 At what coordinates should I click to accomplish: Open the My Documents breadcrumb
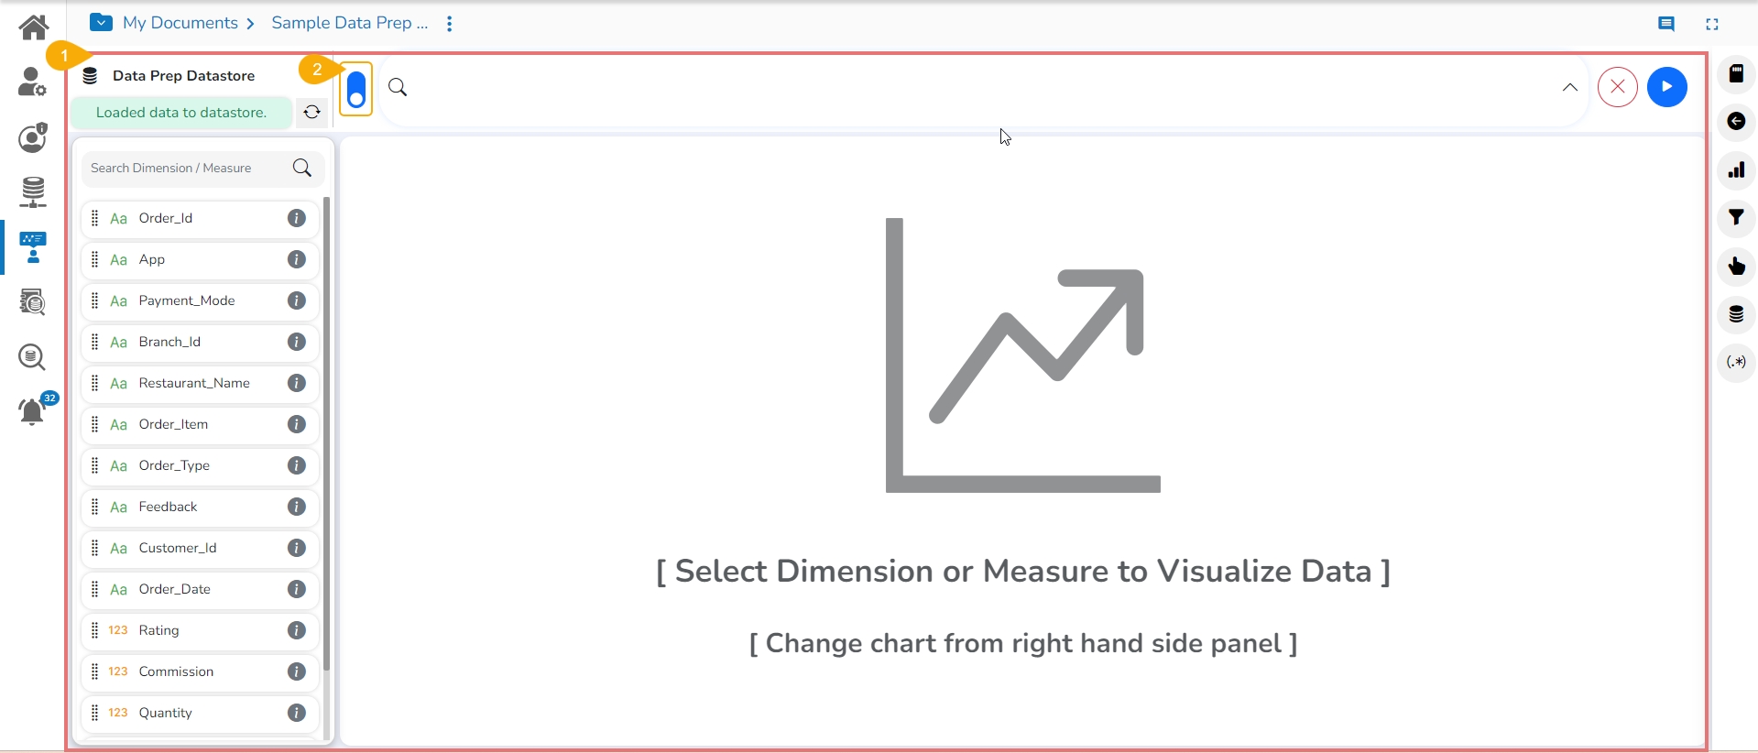pos(180,23)
